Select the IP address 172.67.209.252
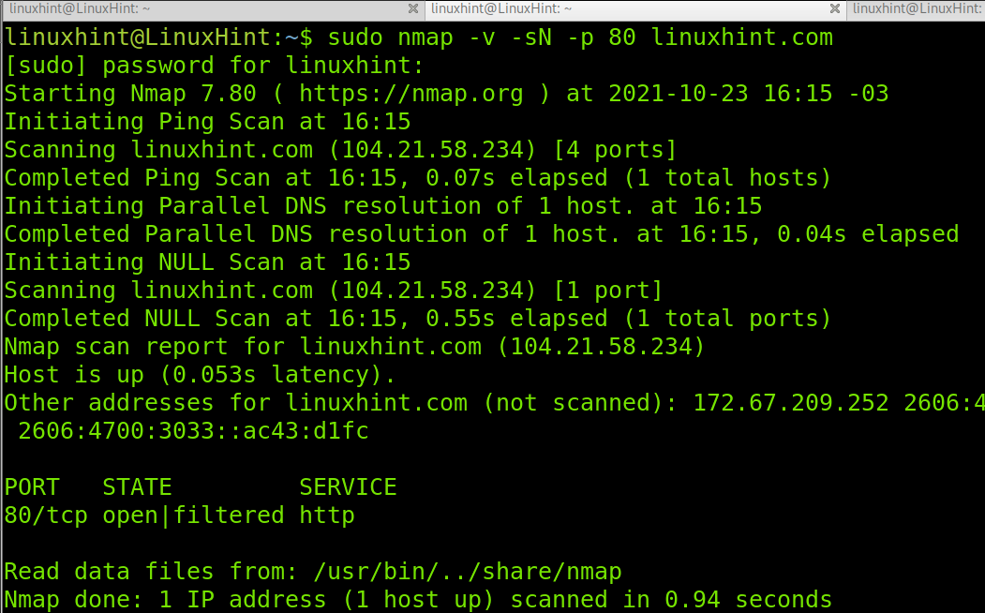985x613 pixels. (x=788, y=402)
